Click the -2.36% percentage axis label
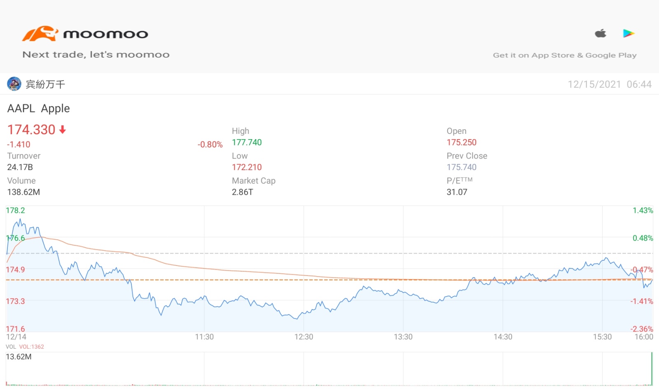The height and width of the screenshot is (392, 659). [x=642, y=329]
